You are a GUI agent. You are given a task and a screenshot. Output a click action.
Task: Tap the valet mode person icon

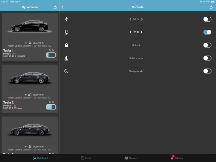coord(66,58)
